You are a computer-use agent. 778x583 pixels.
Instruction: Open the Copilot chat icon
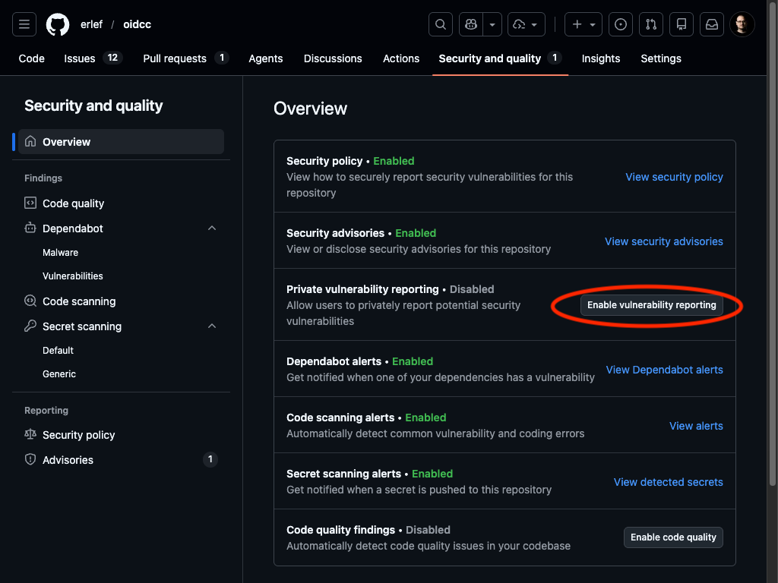coord(471,24)
